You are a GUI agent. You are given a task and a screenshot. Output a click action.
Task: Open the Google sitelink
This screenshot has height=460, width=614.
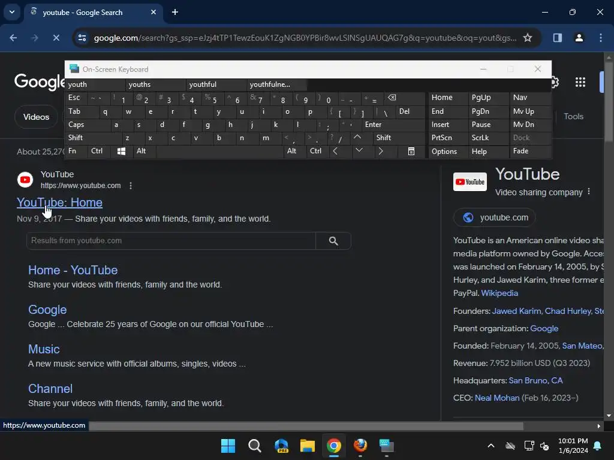pos(47,310)
